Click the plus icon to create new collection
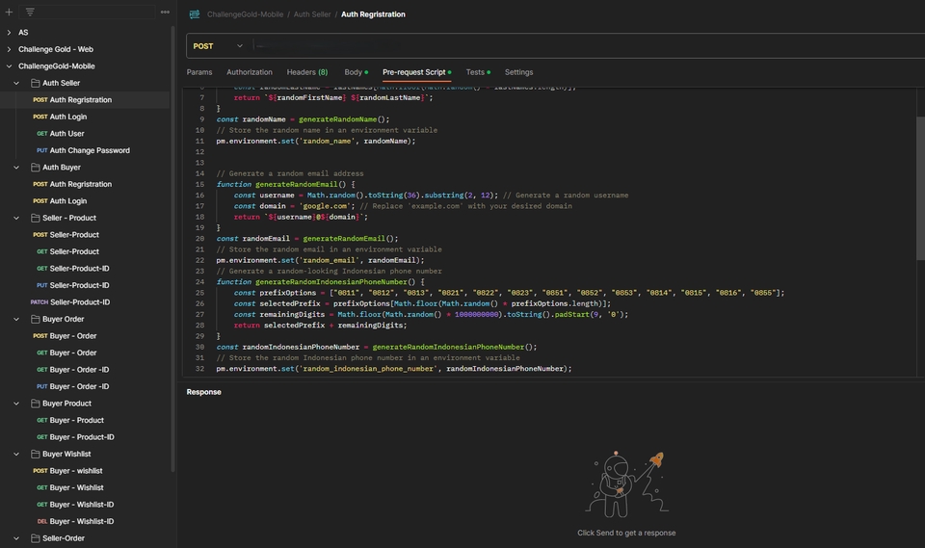This screenshot has height=548, width=925. click(x=9, y=12)
